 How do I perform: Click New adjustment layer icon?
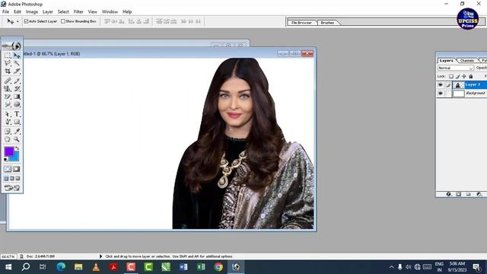479,194
